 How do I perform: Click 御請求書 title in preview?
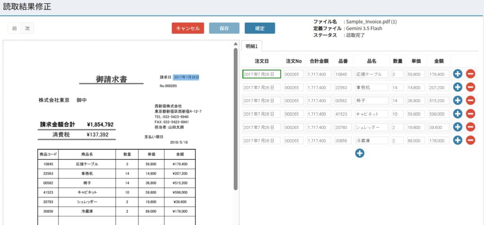[x=112, y=79]
